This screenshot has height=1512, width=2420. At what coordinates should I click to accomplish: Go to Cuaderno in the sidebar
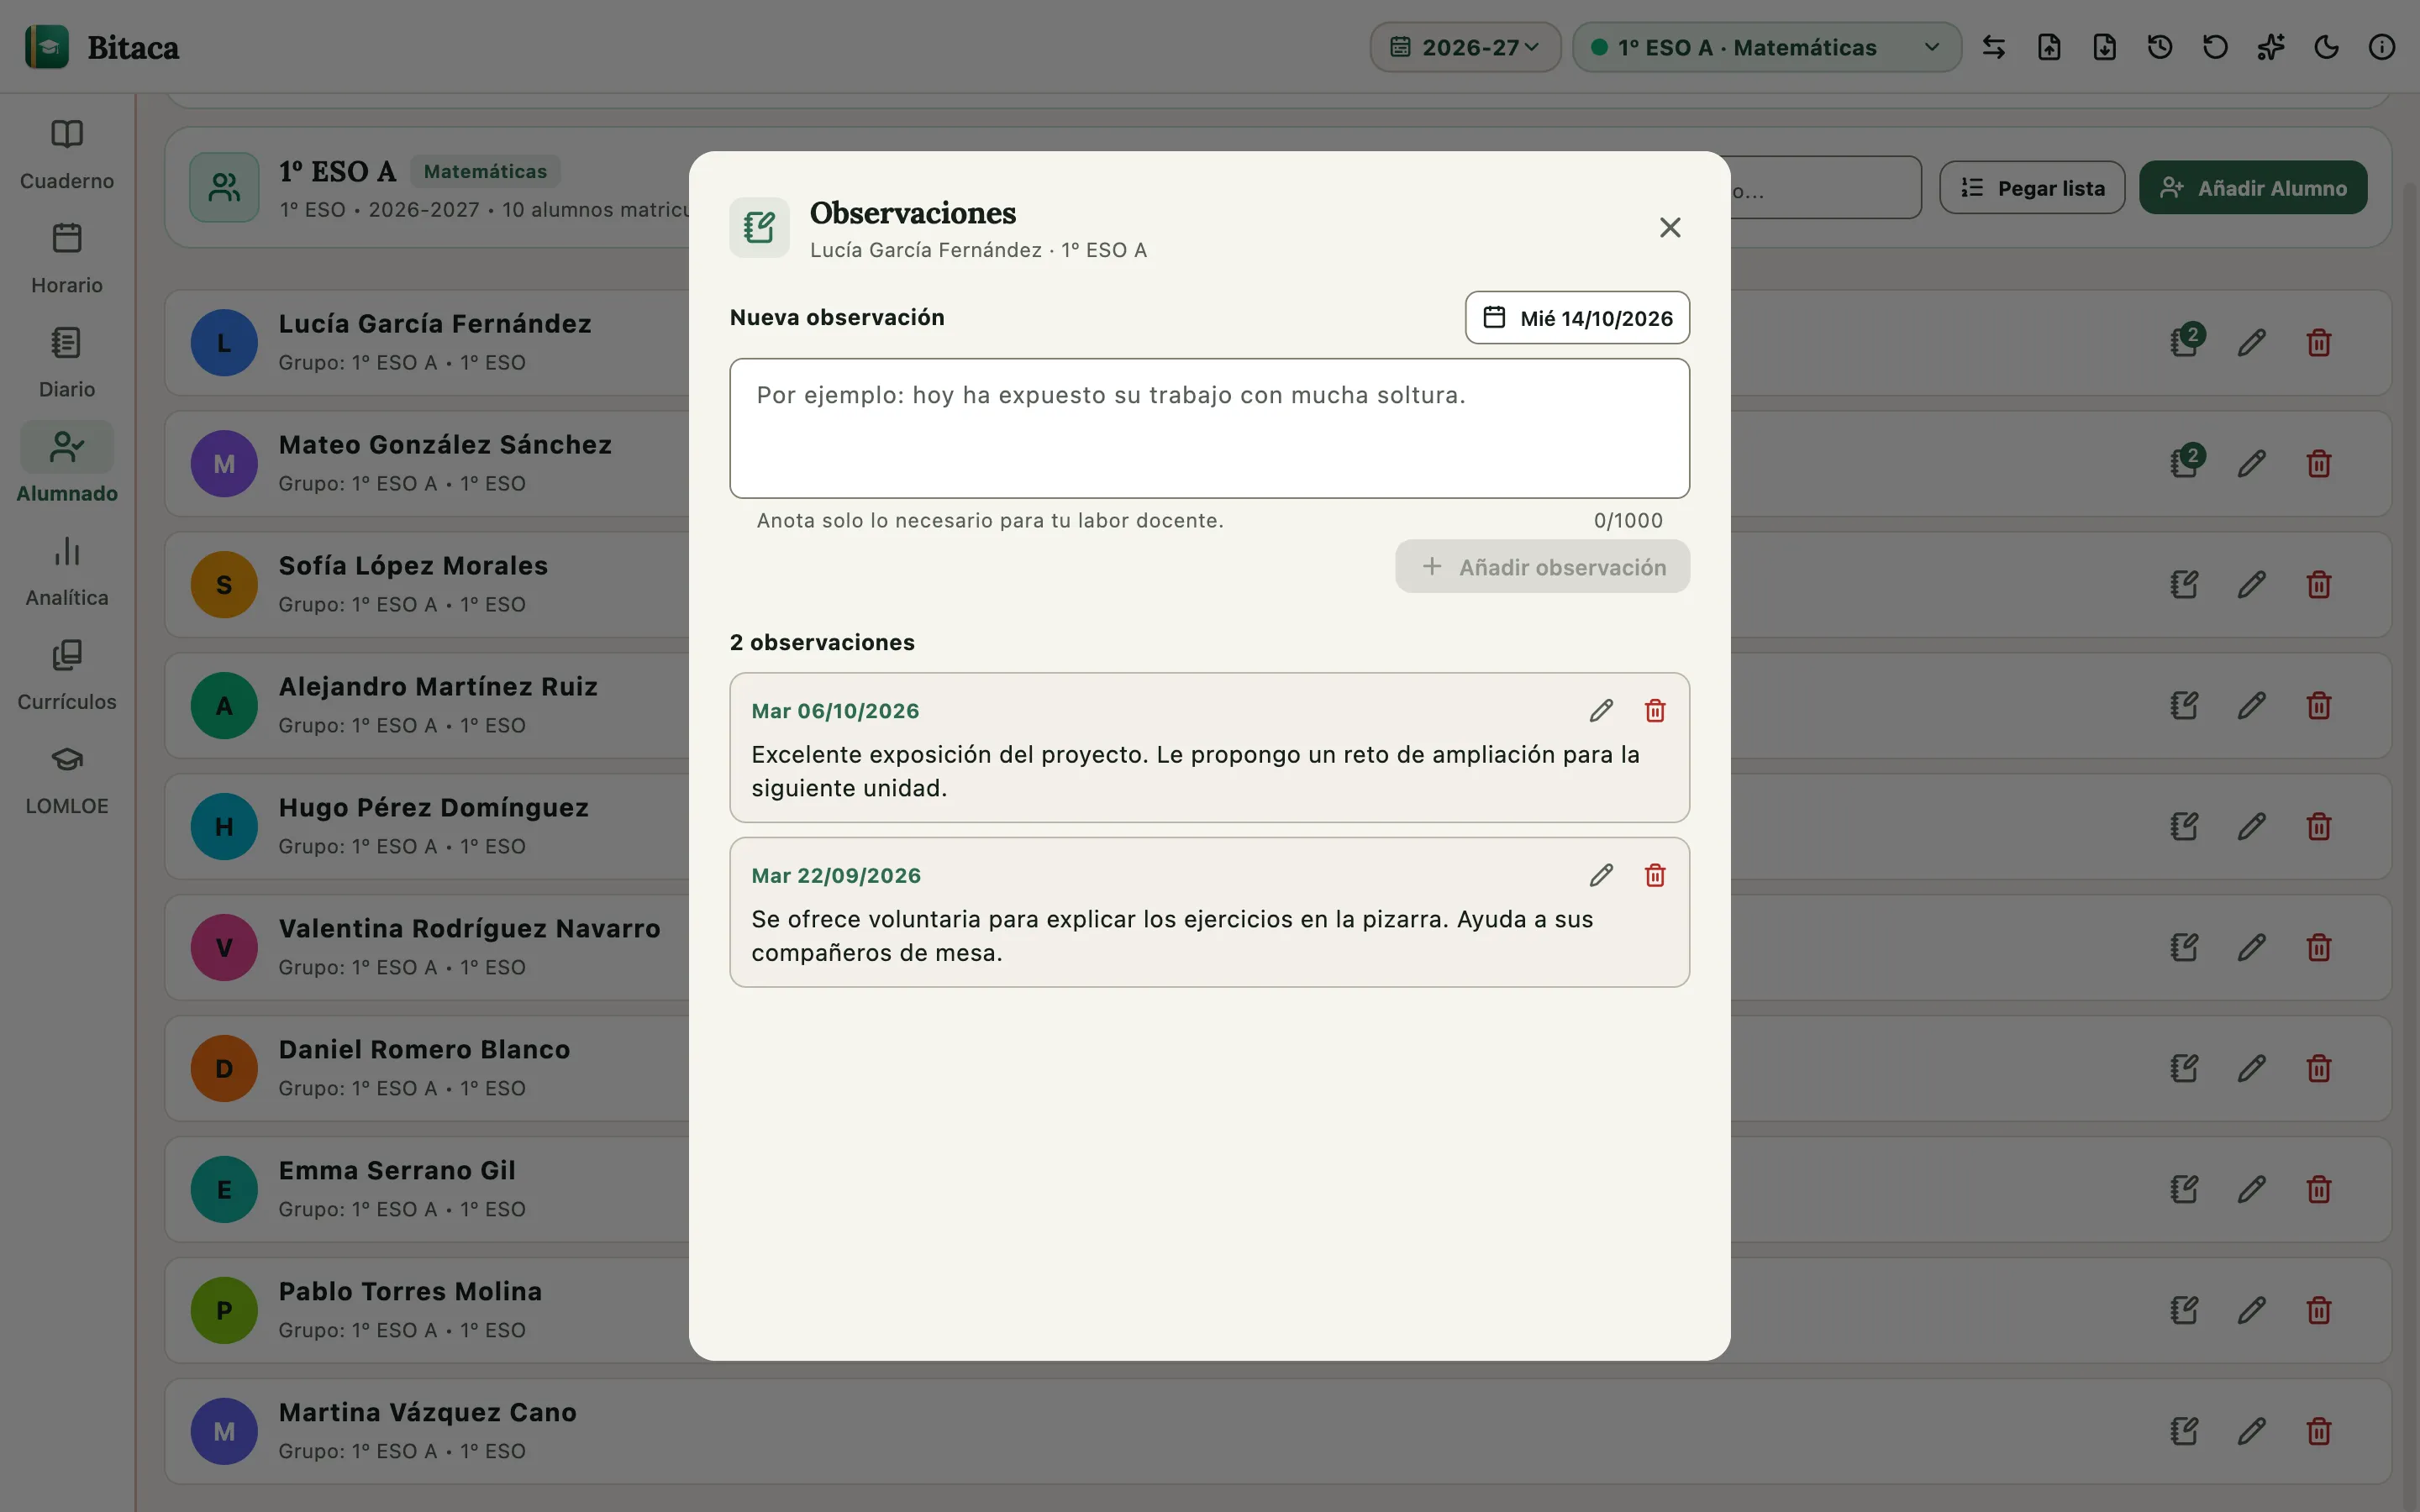pyautogui.click(x=67, y=155)
